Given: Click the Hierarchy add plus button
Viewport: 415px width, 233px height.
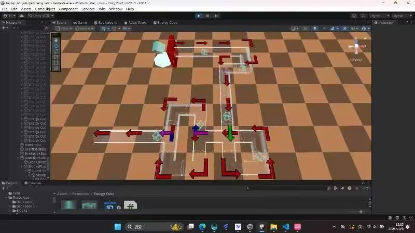Looking at the screenshot, I should coord(5,28).
